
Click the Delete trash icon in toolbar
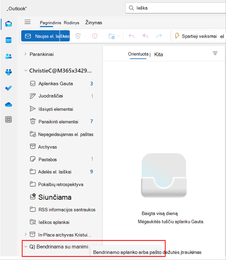pyautogui.click(x=78, y=36)
